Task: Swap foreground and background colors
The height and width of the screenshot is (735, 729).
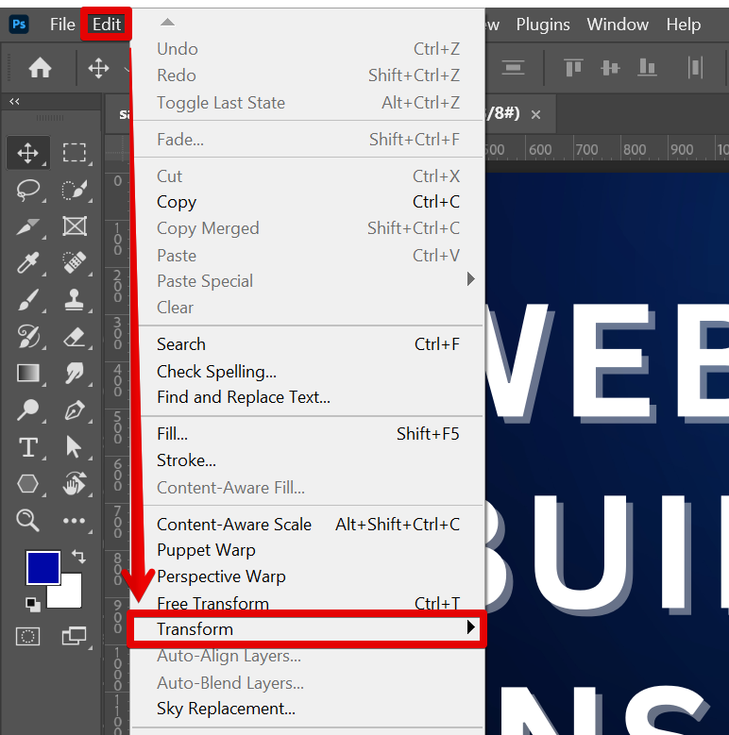Action: 78,557
